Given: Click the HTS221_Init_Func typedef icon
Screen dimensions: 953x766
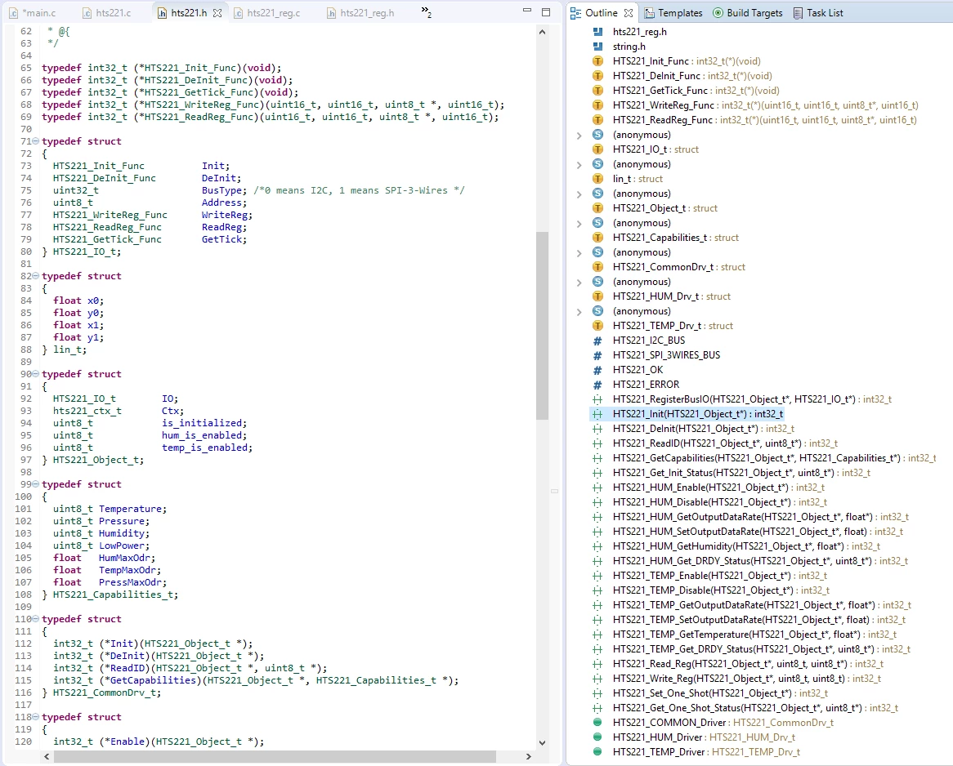Looking at the screenshot, I should (597, 60).
